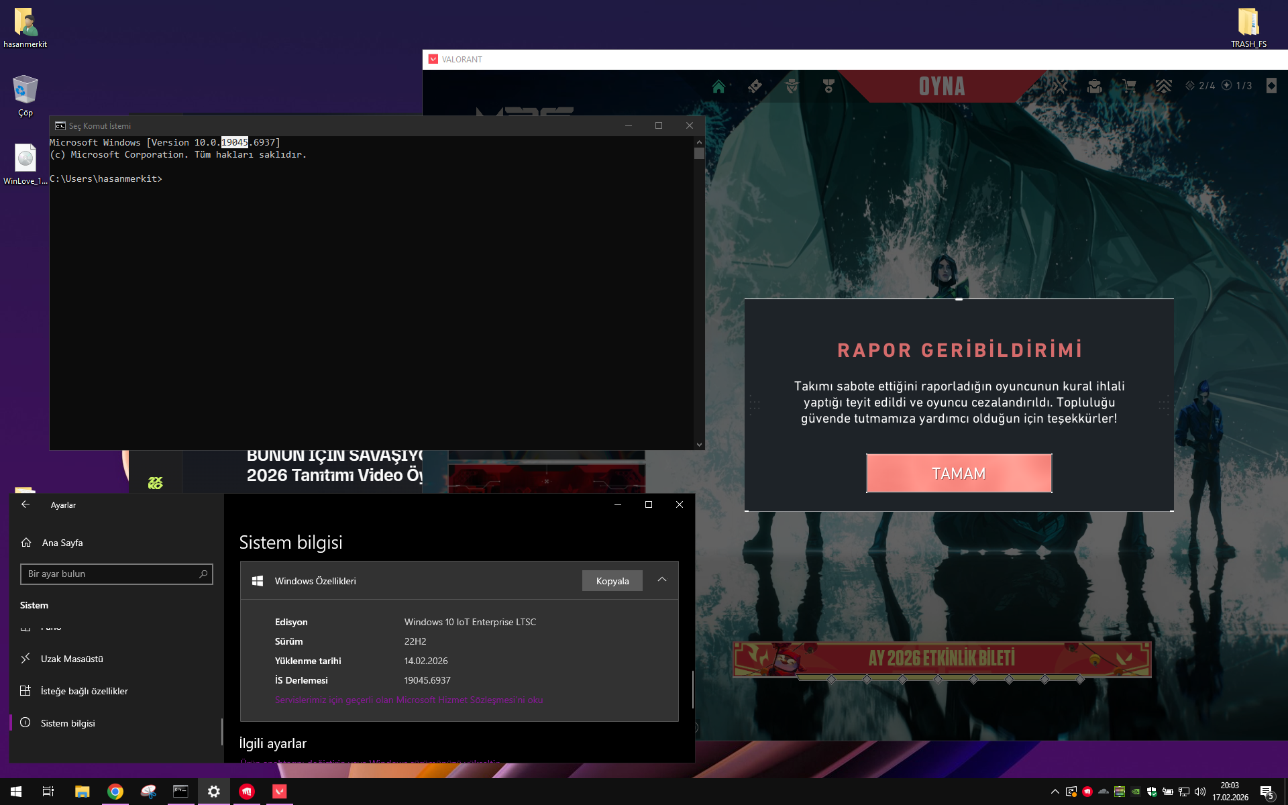
Task: Open Task View on the taskbar
Action: pyautogui.click(x=48, y=792)
